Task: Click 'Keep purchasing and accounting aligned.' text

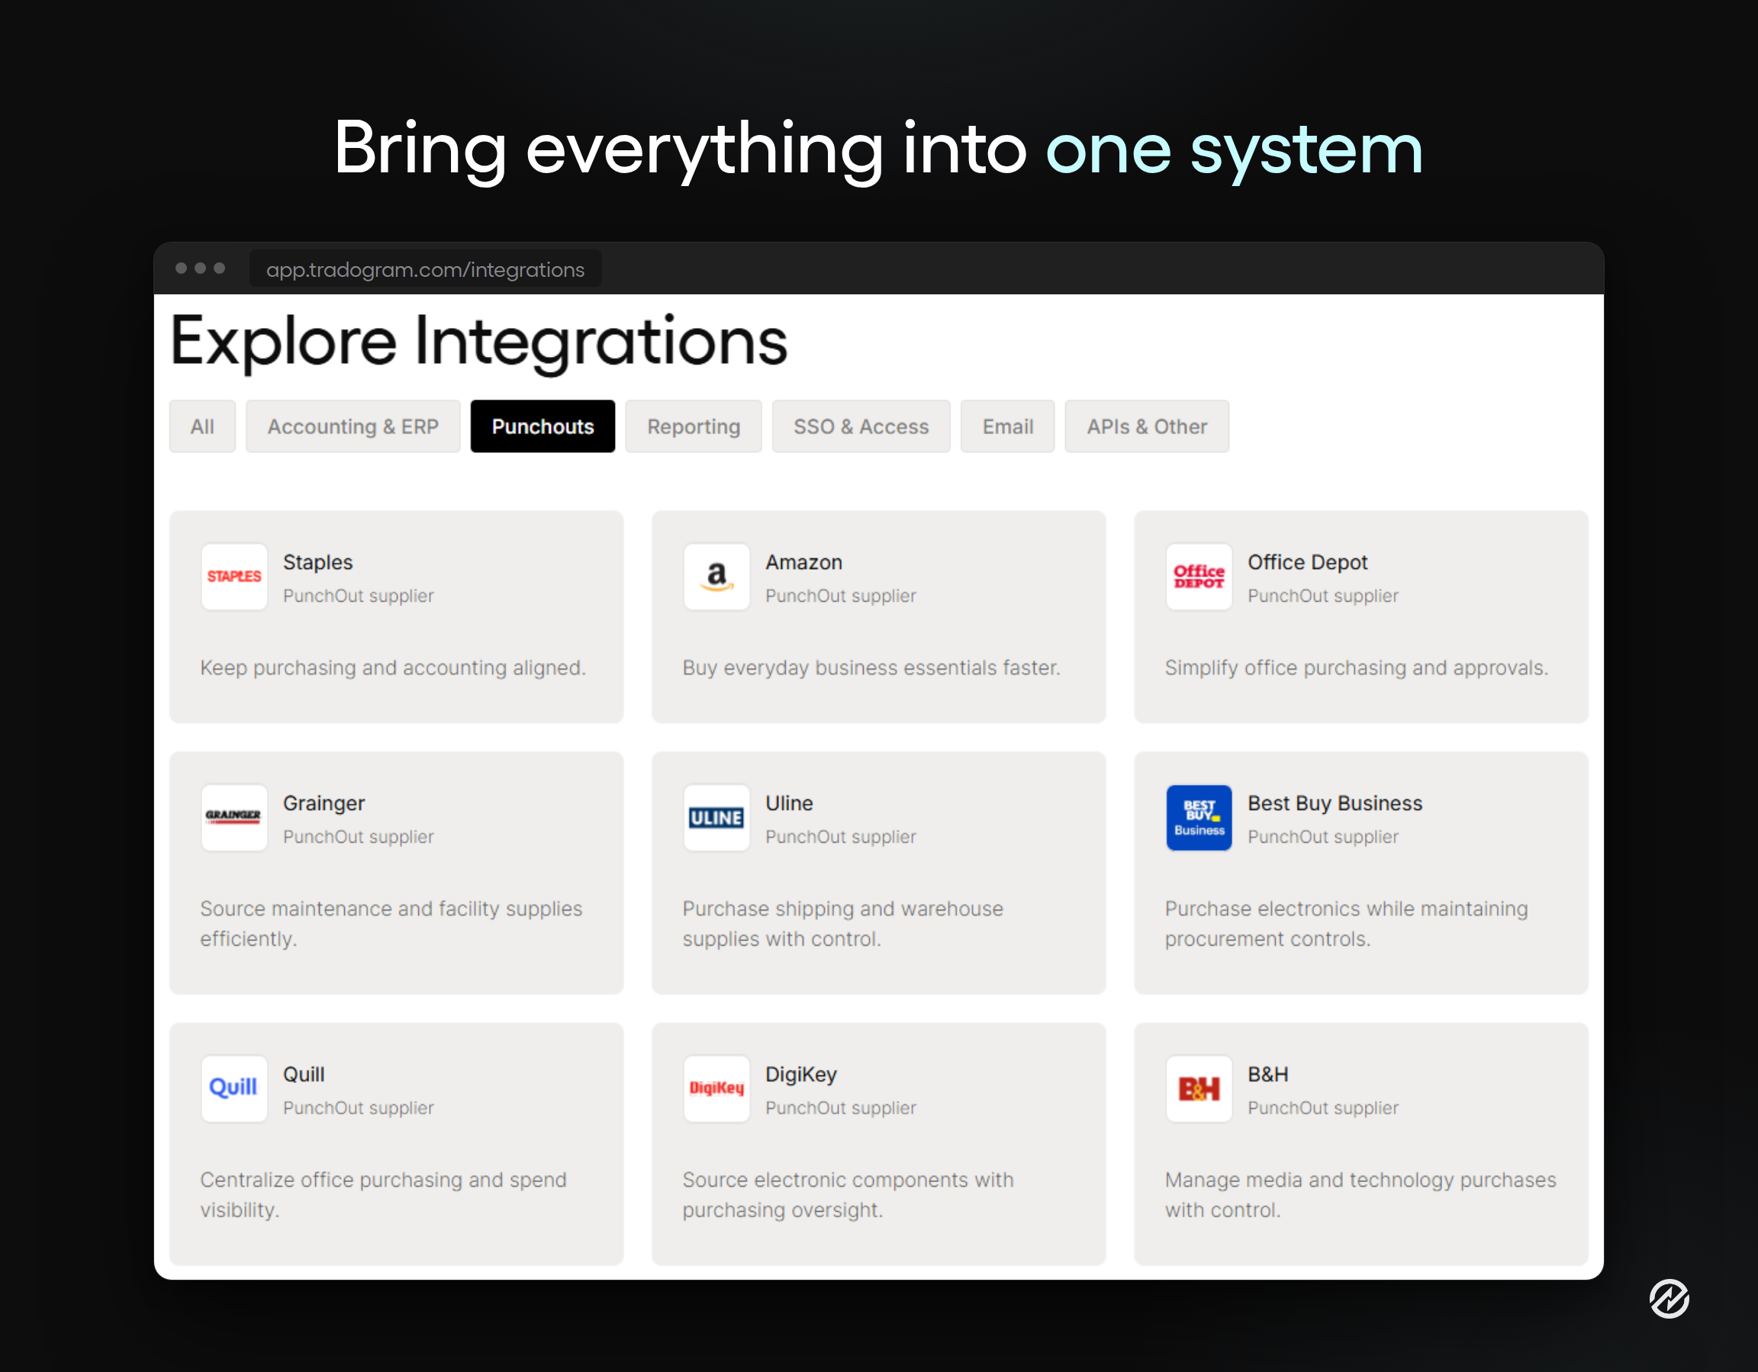Action: point(393,668)
